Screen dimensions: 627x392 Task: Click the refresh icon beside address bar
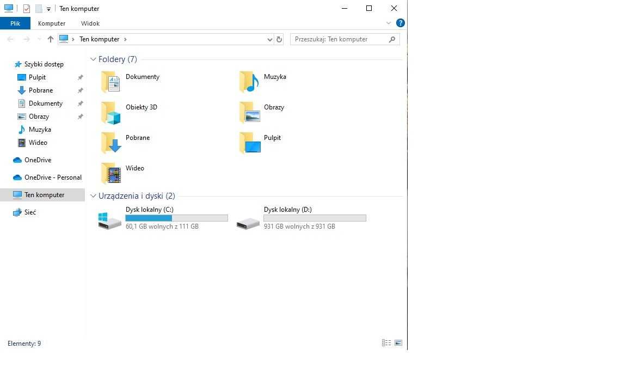pos(279,39)
